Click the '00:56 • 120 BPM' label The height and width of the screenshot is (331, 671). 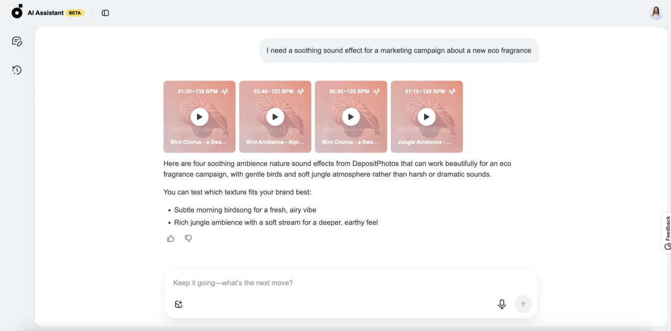pos(349,91)
